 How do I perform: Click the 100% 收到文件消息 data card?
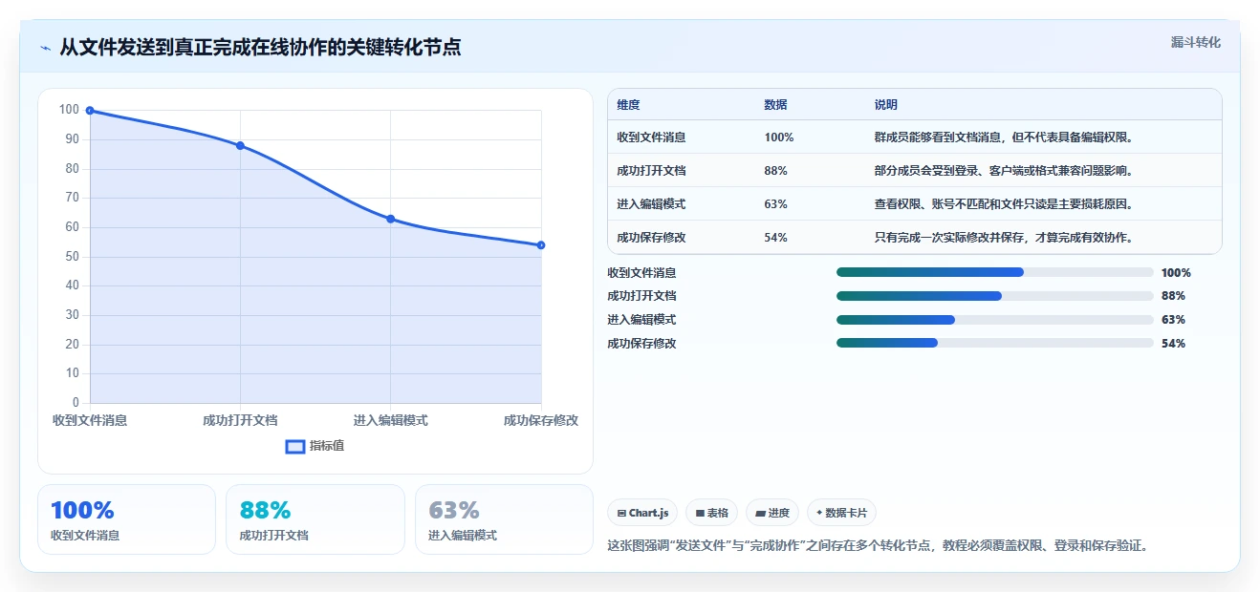(126, 519)
